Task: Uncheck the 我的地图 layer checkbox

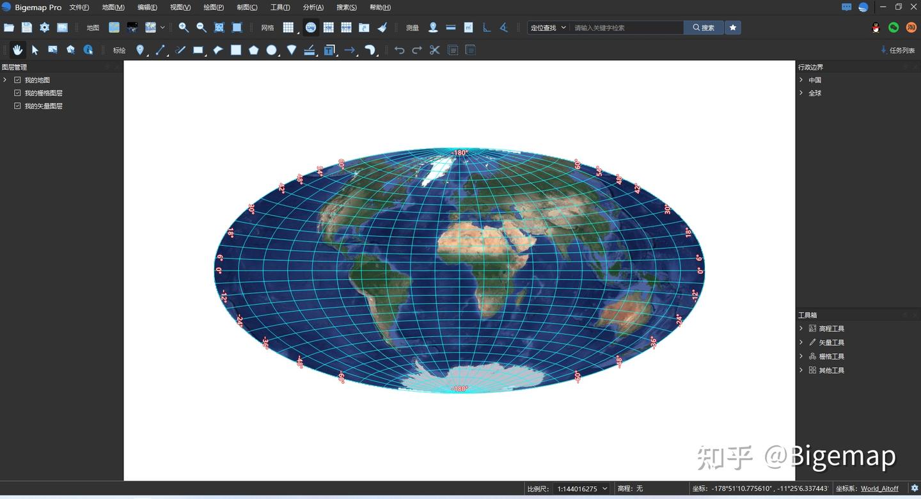Action: [x=17, y=80]
